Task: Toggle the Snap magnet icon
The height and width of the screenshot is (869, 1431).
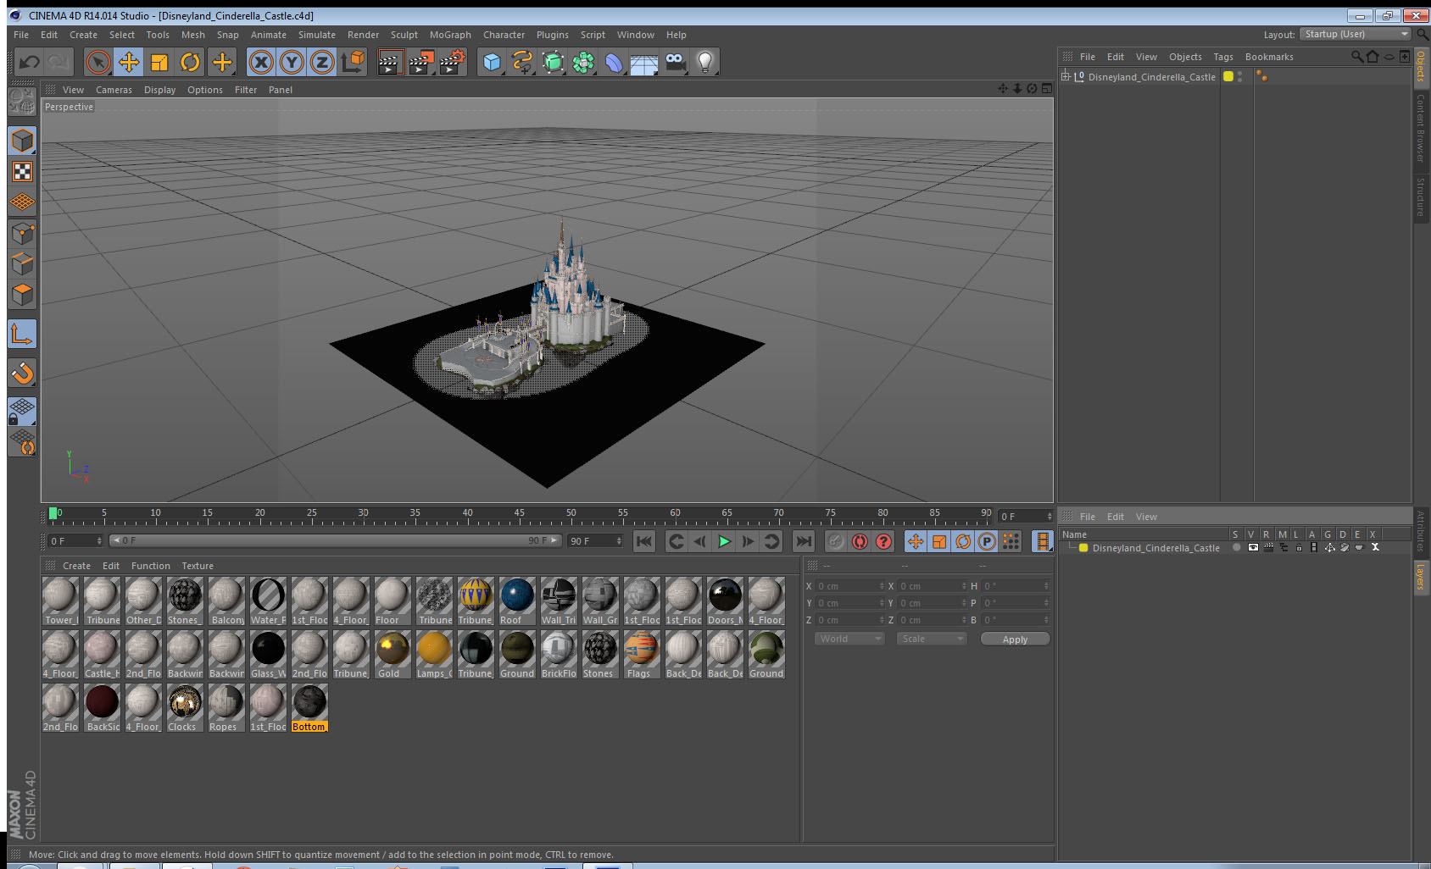Action: pos(22,373)
